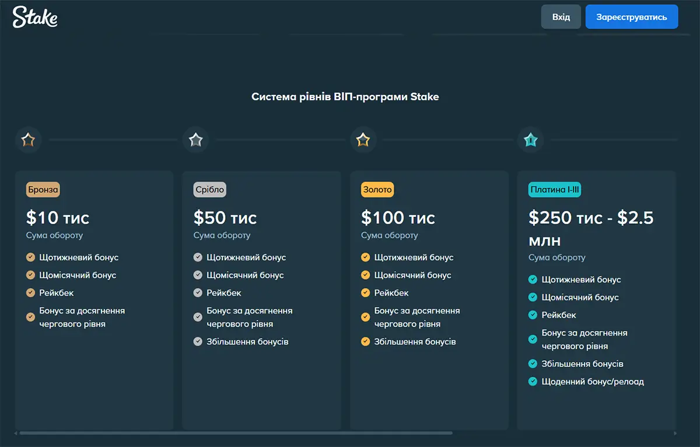Image resolution: width=700 pixels, height=447 pixels.
Task: Click Бронза Щомісячний бонус checkmark
Action: tap(30, 275)
